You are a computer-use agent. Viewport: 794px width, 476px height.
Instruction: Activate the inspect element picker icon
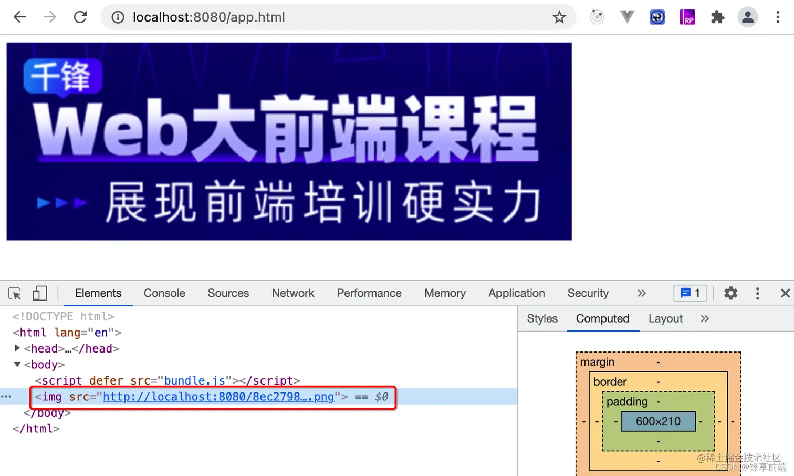[x=15, y=293]
